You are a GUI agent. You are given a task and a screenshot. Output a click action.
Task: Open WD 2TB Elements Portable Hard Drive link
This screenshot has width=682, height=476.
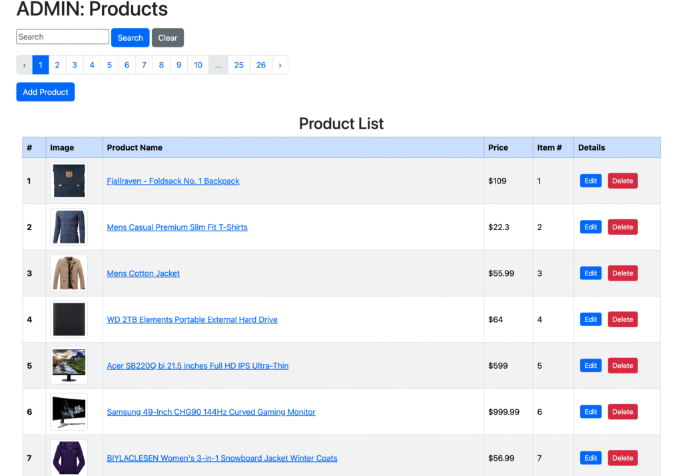[x=192, y=319]
